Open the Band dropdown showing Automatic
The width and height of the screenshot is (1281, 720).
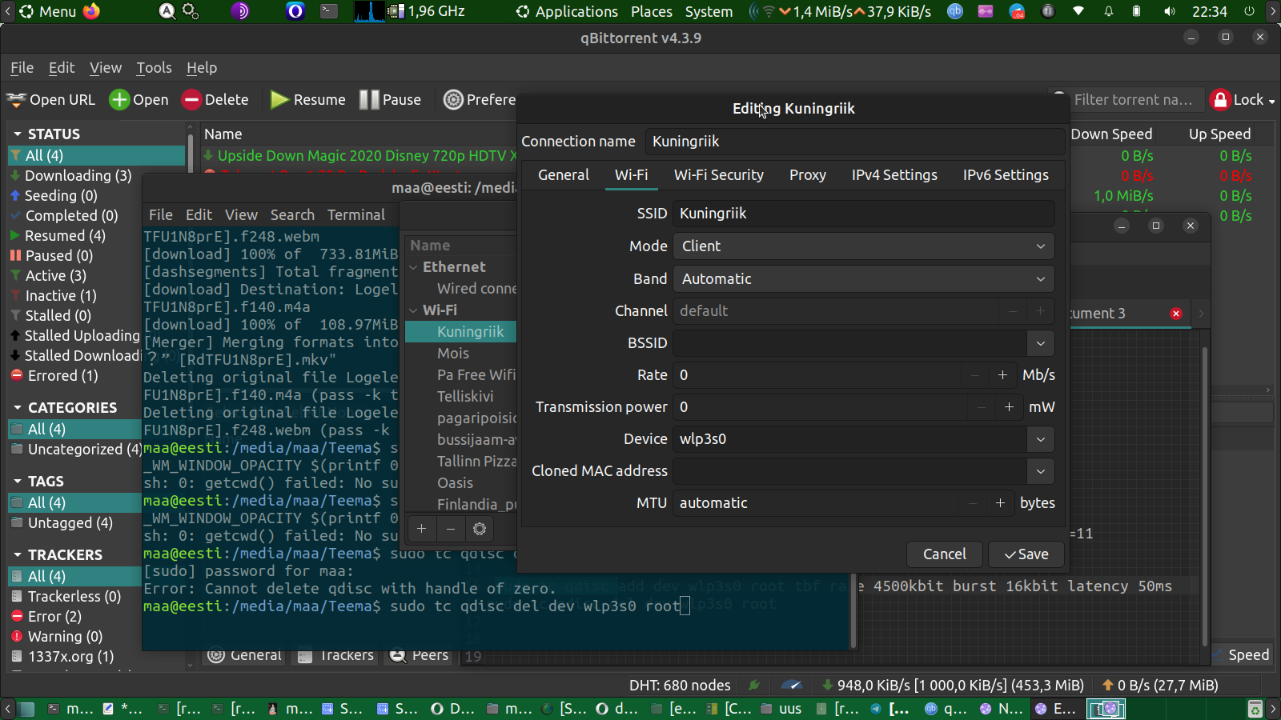click(x=863, y=279)
